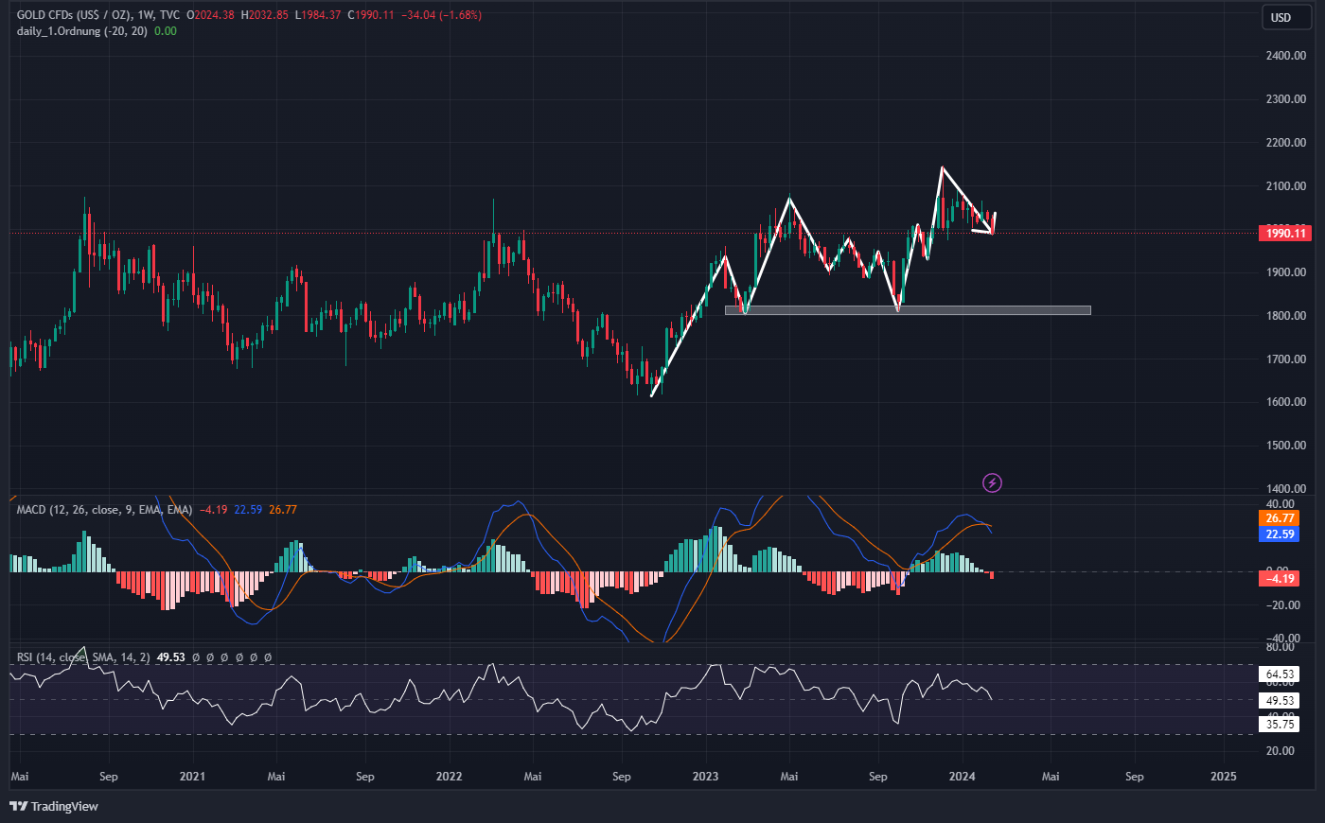Select the 2023 label on time axis

click(x=704, y=776)
